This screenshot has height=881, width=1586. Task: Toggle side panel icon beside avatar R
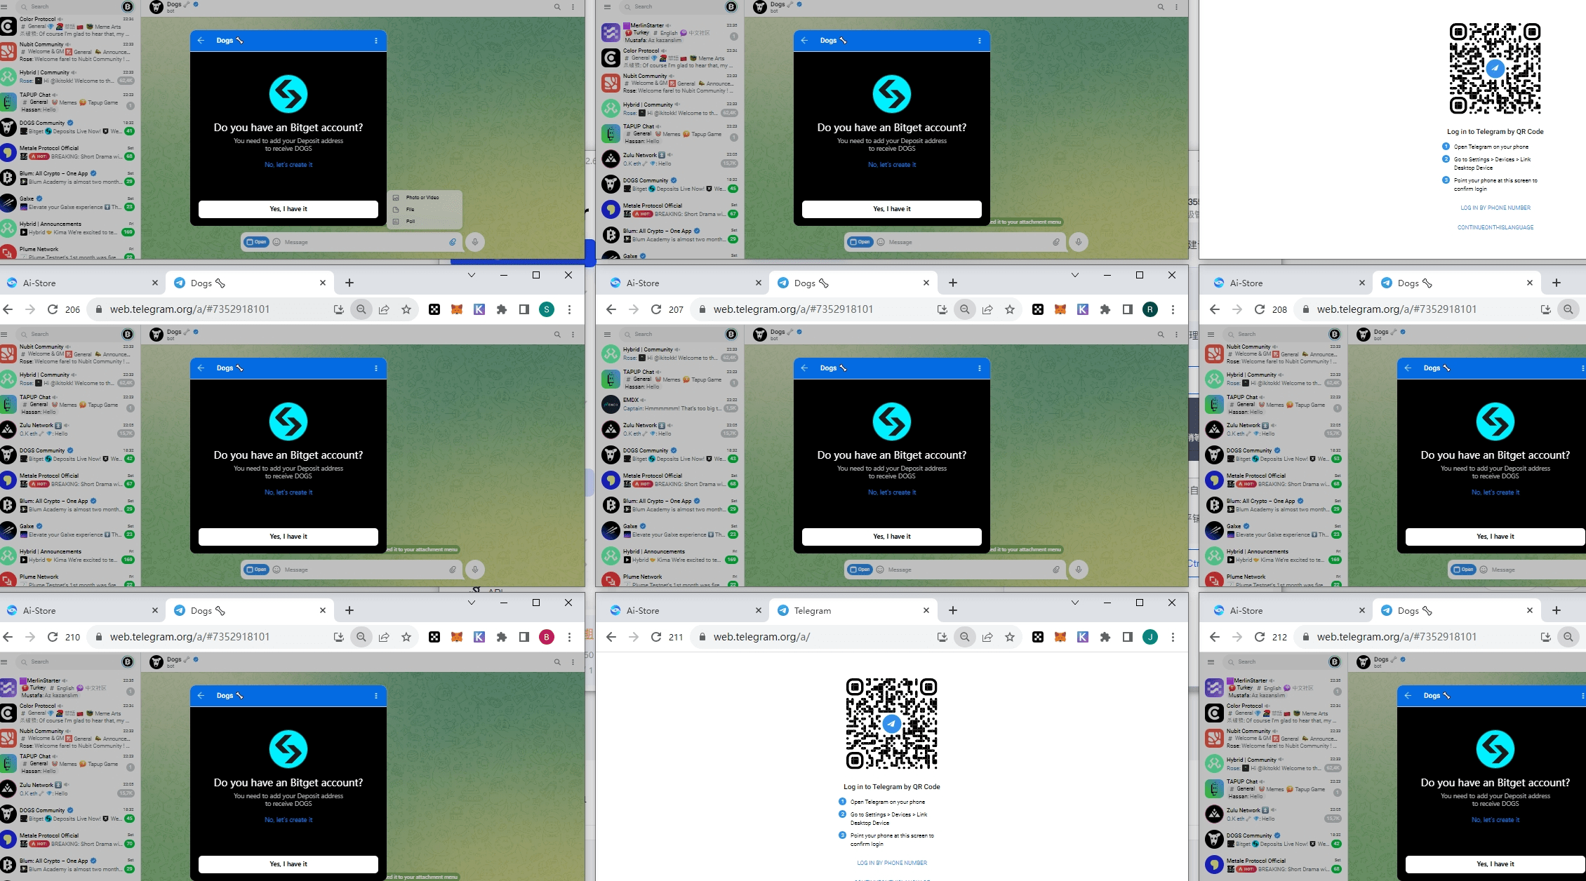pos(1128,309)
